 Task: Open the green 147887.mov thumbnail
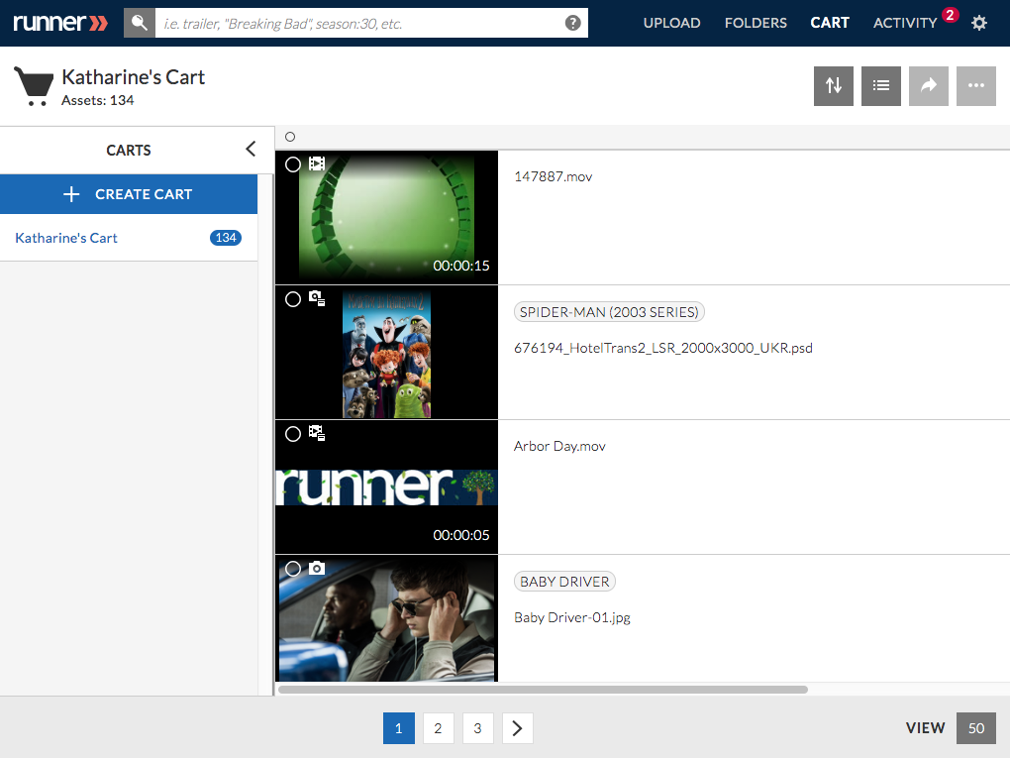coord(386,217)
